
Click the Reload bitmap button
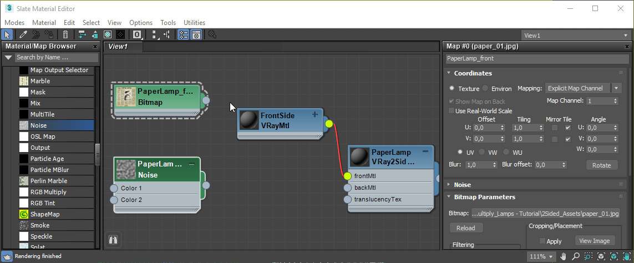(466, 228)
